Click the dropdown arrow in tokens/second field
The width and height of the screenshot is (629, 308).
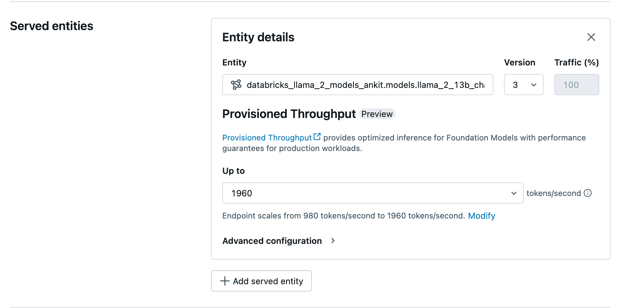click(x=513, y=193)
